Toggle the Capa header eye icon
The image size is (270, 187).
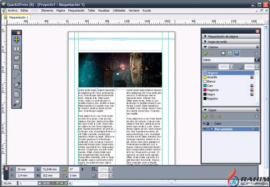point(204,123)
